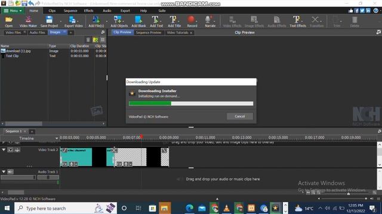Click the Save Project toolbar icon

49,21
